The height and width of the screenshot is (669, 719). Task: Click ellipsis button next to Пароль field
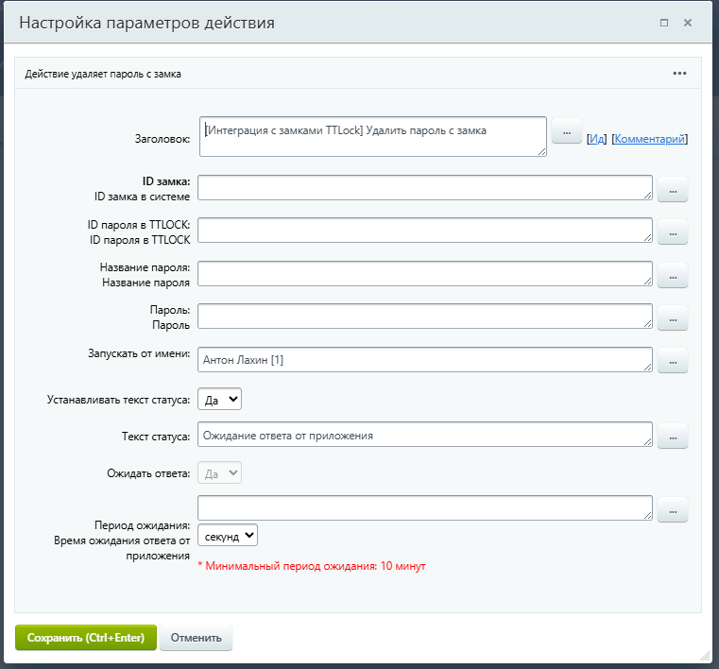(673, 318)
